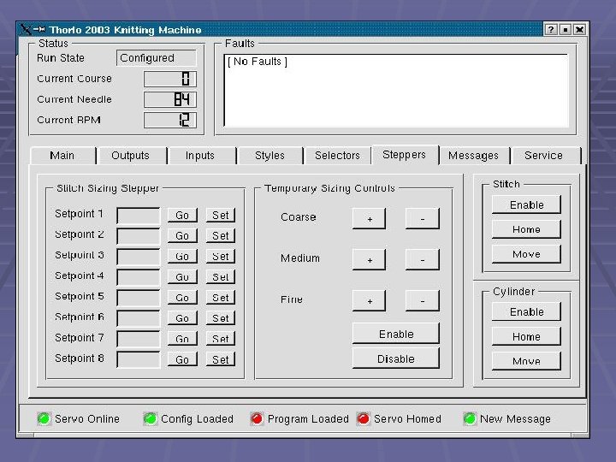Screen dimensions: 616x462
Task: Click the Setpoint 7 input field
Action: pyautogui.click(x=139, y=339)
